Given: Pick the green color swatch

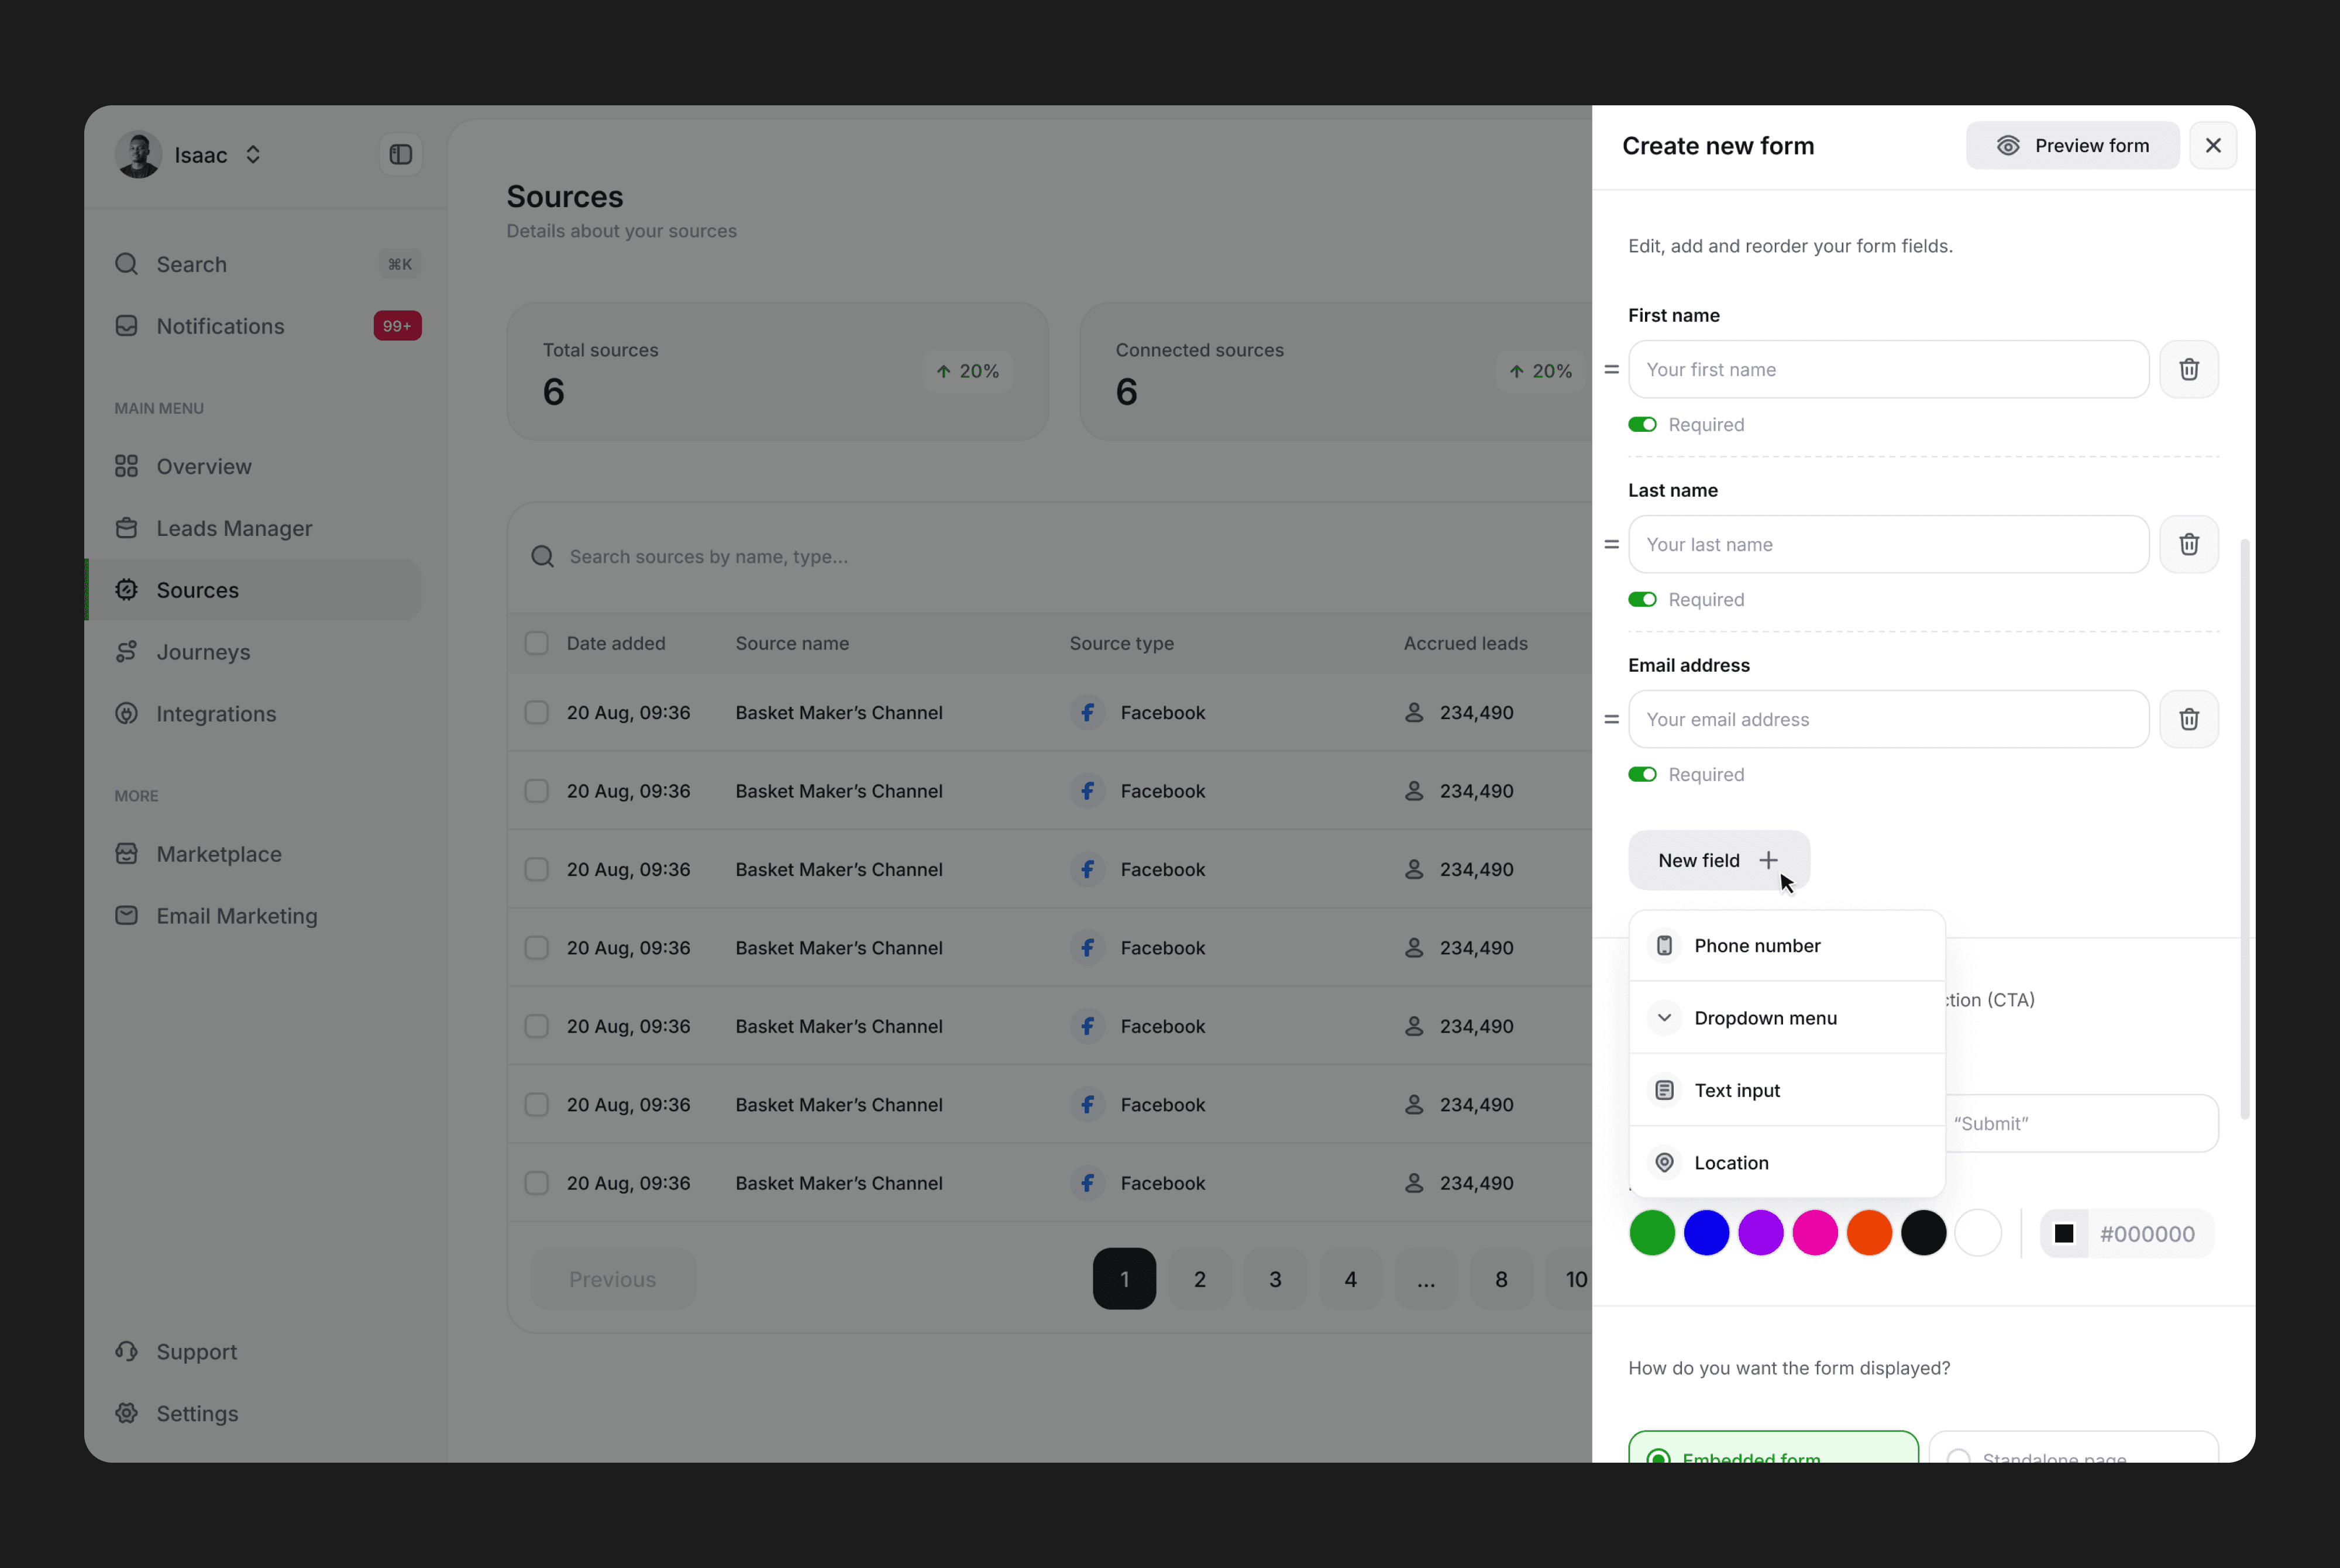Looking at the screenshot, I should pos(1652,1233).
